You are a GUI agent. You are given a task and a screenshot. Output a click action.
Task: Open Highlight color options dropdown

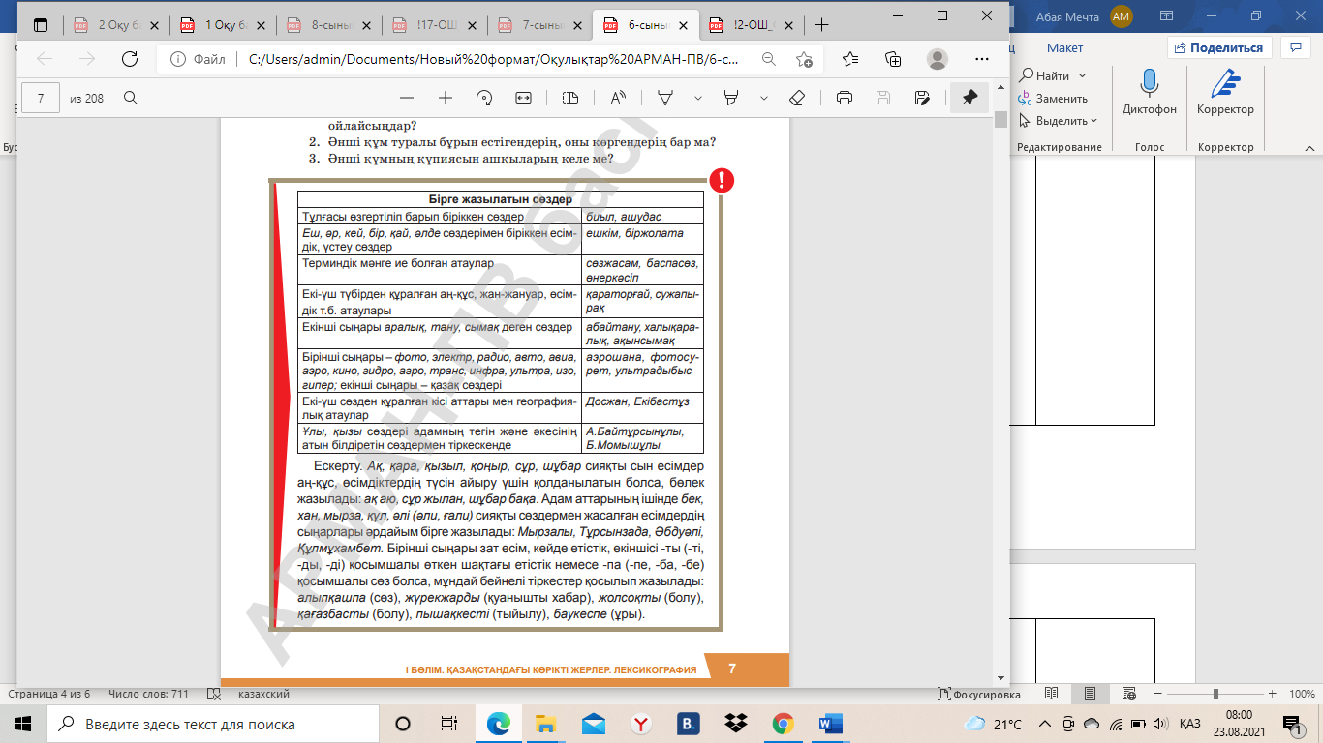pyautogui.click(x=764, y=98)
